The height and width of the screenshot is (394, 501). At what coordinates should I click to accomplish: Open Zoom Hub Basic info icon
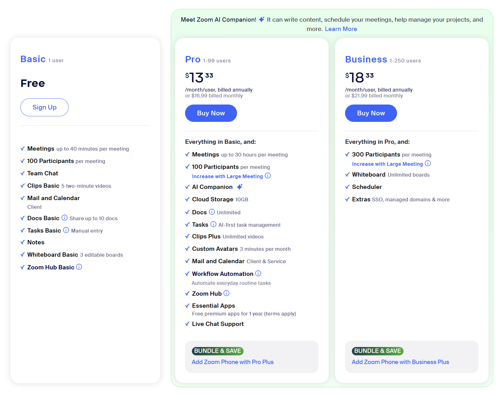pos(79,267)
